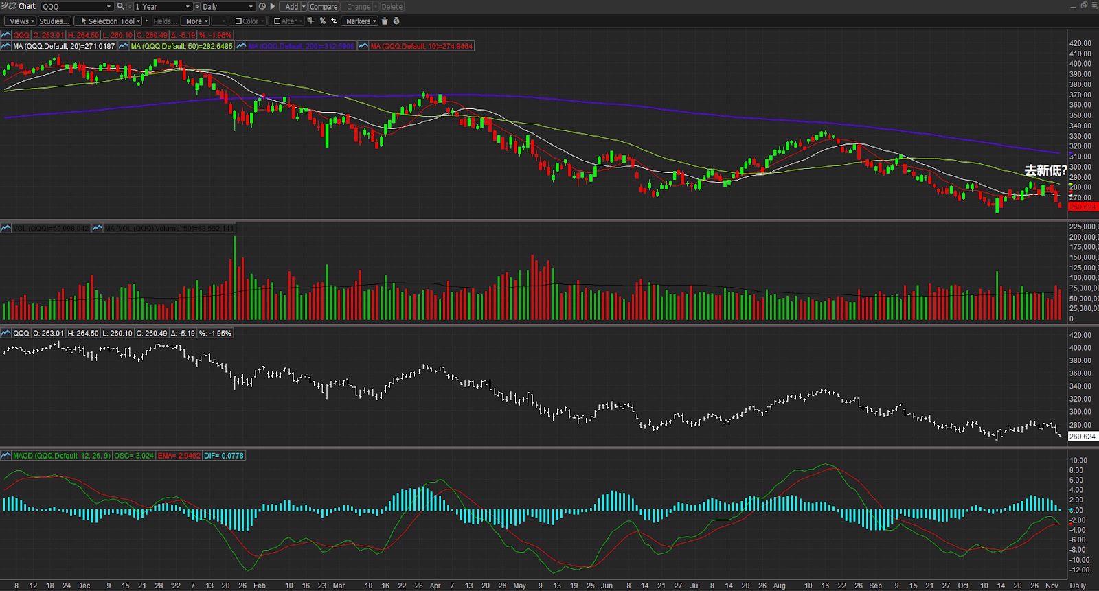Expand the Color dropdown arrow

(x=262, y=21)
